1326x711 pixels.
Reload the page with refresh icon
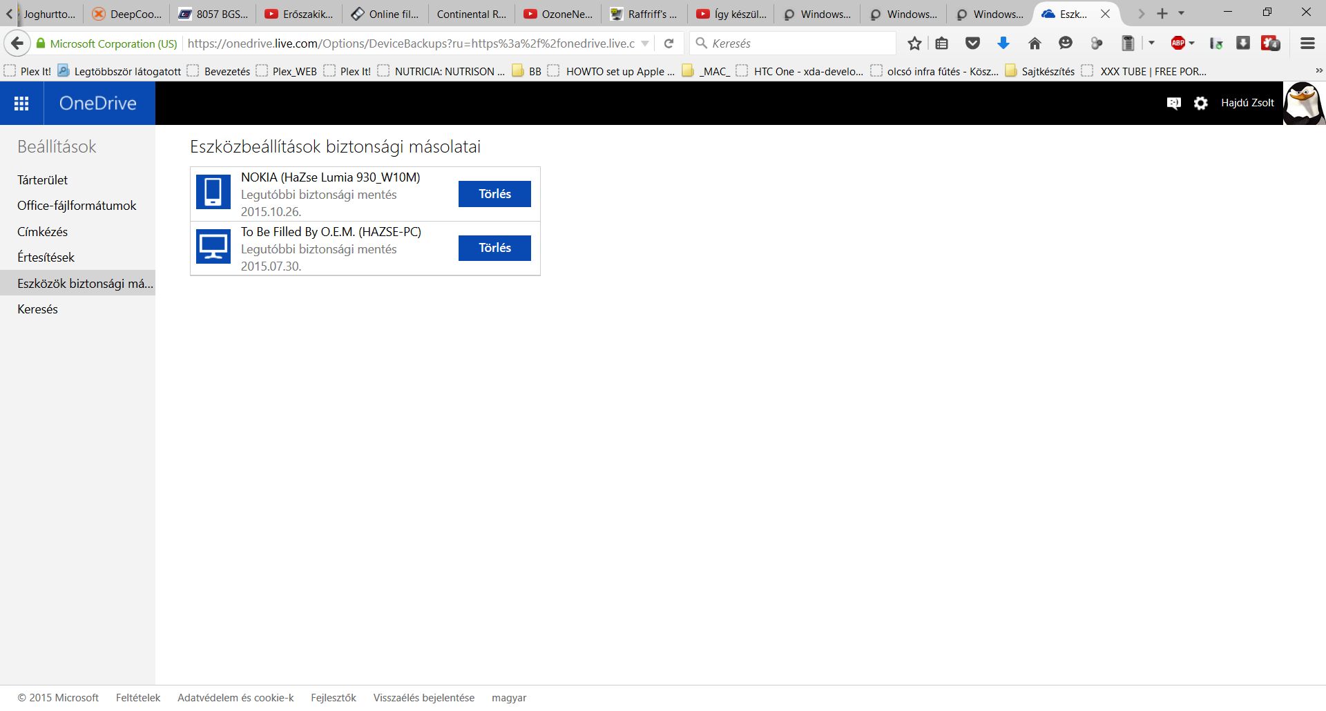(669, 43)
